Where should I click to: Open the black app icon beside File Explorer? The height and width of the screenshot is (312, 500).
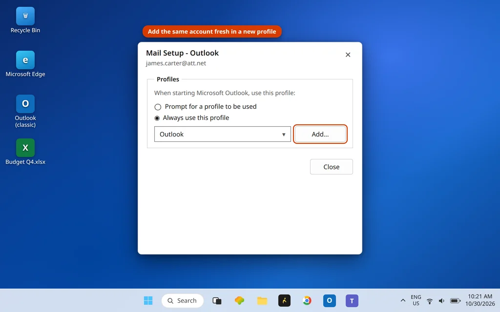(x=285, y=300)
